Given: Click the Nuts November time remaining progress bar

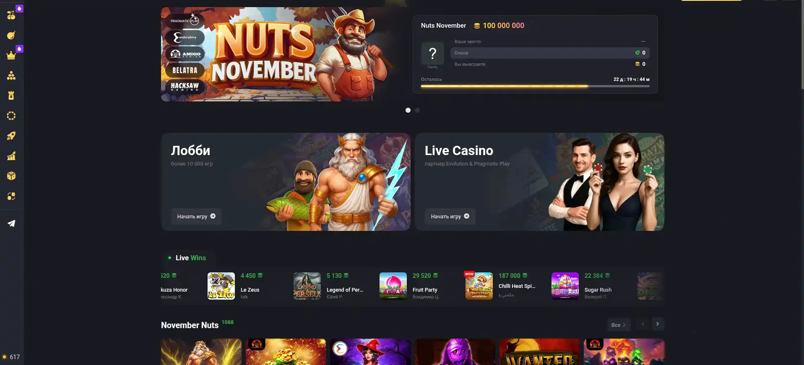Looking at the screenshot, I should tap(535, 86).
